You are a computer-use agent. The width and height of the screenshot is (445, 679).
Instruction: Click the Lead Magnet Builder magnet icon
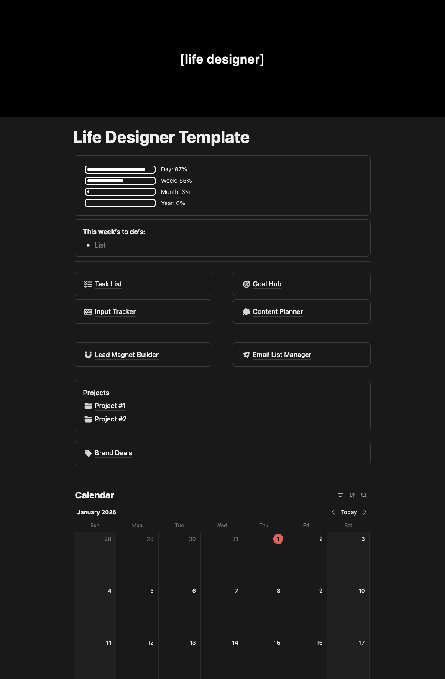88,355
